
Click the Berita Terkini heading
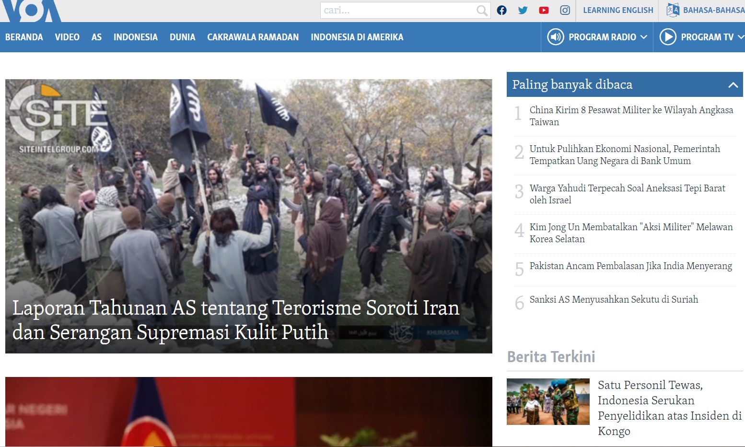coord(551,357)
